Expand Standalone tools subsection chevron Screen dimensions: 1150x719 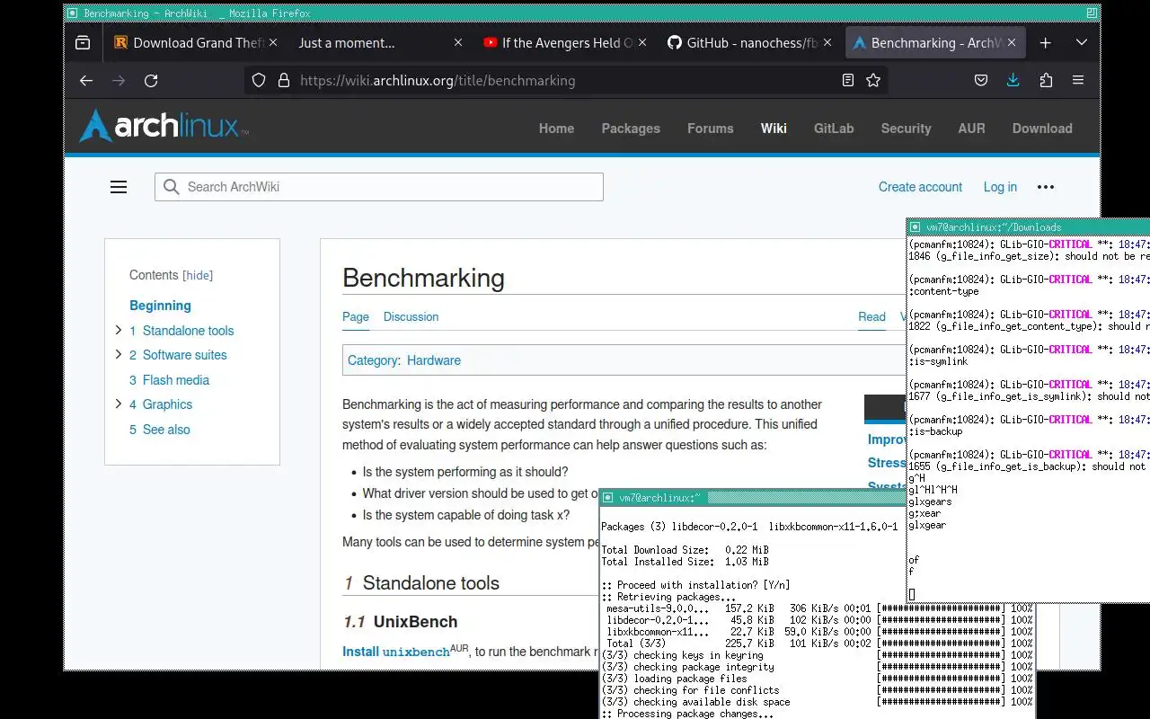tap(119, 331)
